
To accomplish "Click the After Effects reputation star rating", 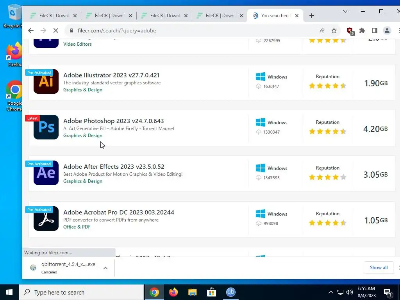I will (328, 177).
